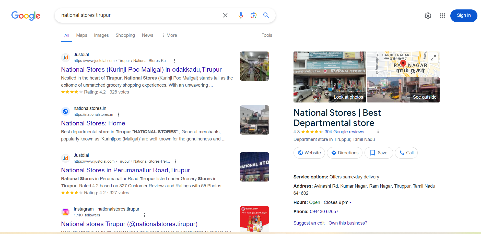Expand the More search categories menu
481x234 pixels.
169,35
